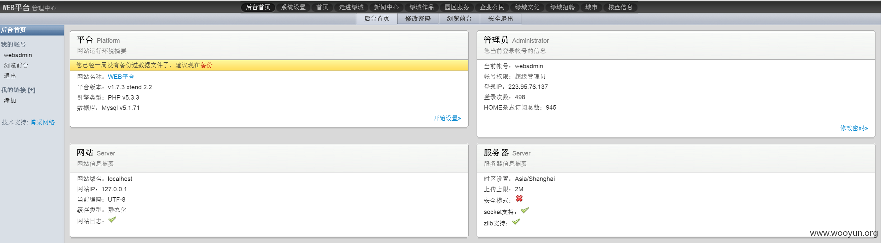Click the 修改密码» link in Administrator panel

click(x=854, y=128)
